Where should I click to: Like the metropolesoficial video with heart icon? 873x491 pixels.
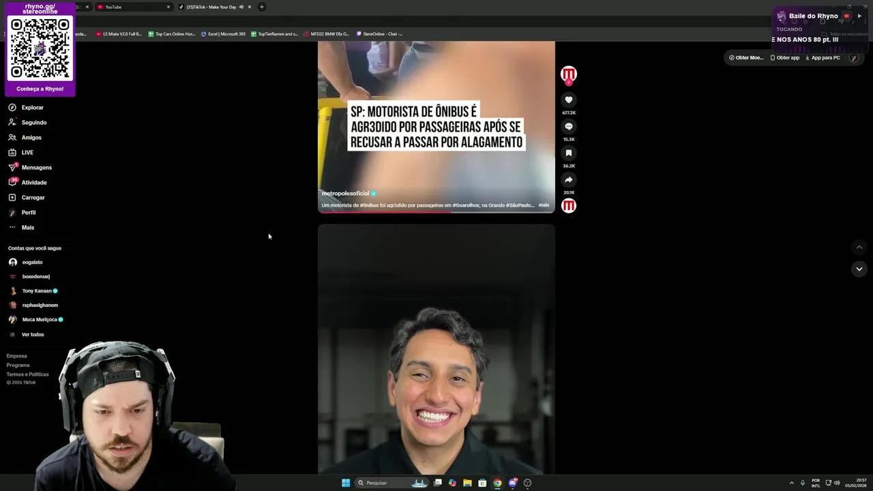click(569, 100)
